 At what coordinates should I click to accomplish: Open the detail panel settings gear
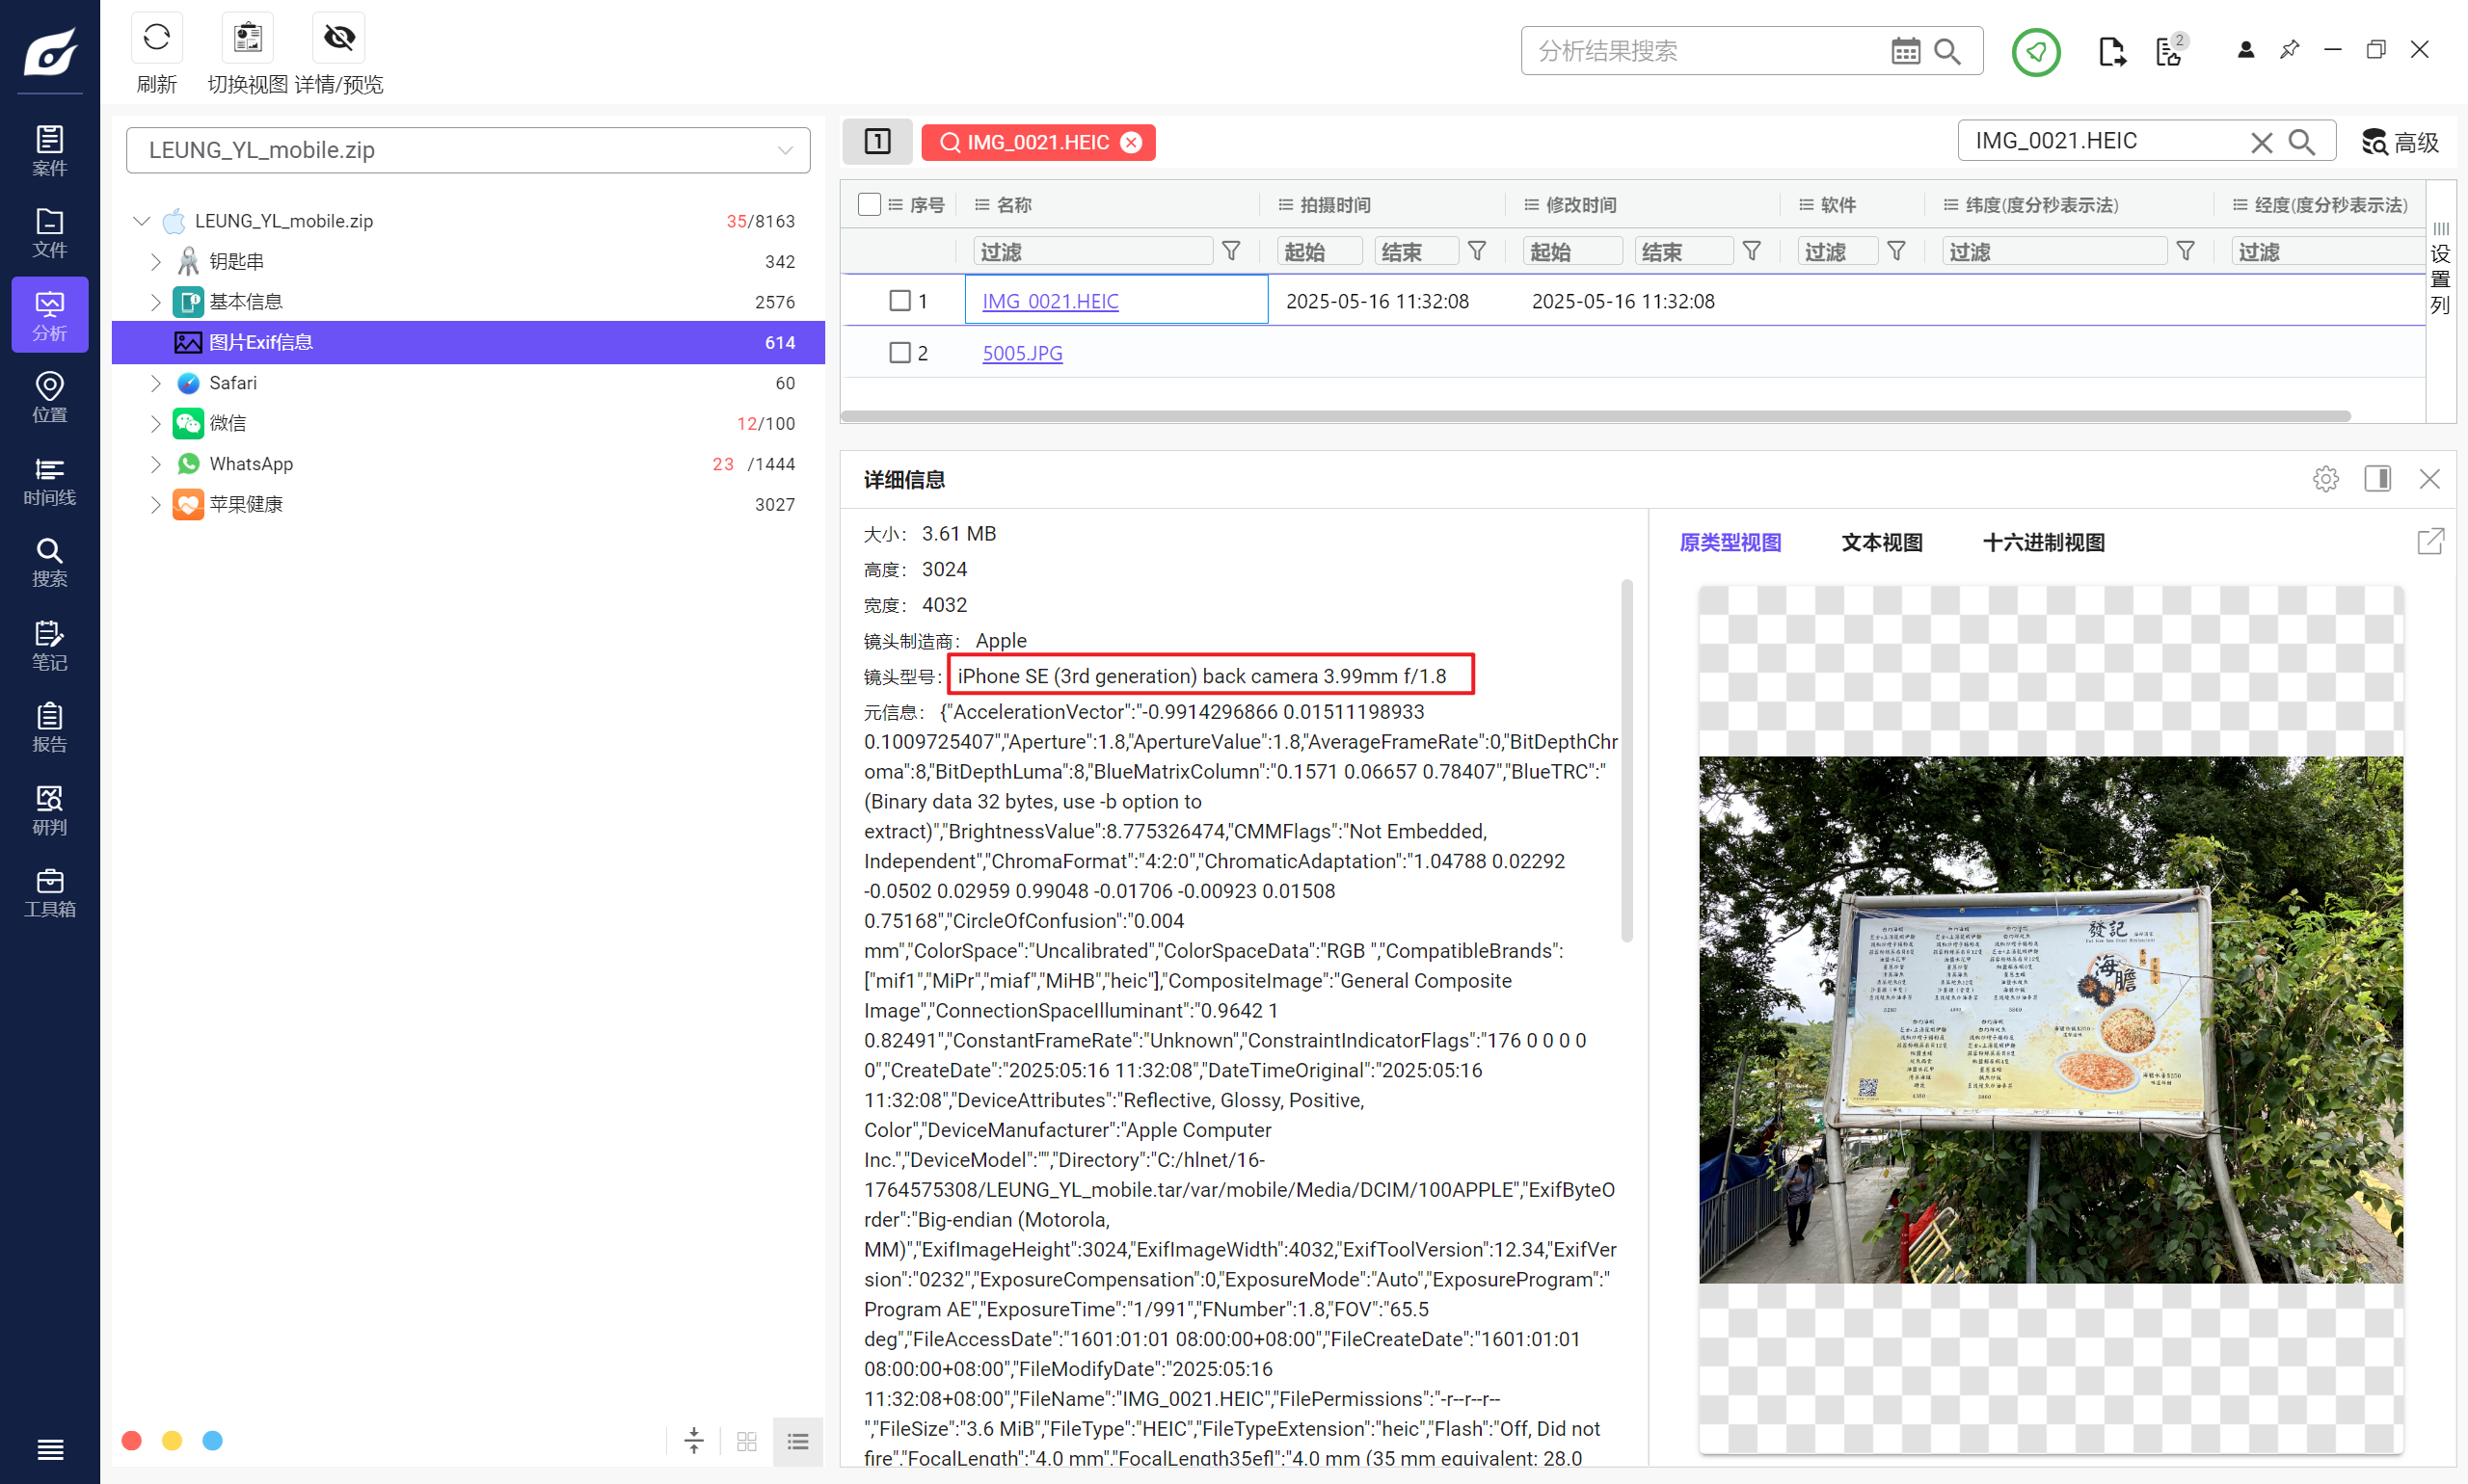coord(2325,479)
